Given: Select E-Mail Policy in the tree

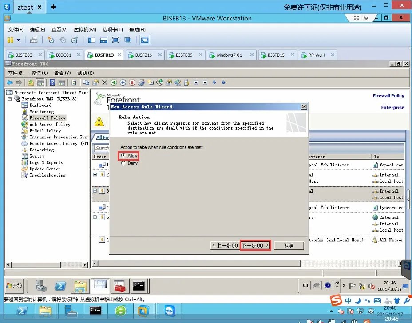Looking at the screenshot, I should point(45,131).
